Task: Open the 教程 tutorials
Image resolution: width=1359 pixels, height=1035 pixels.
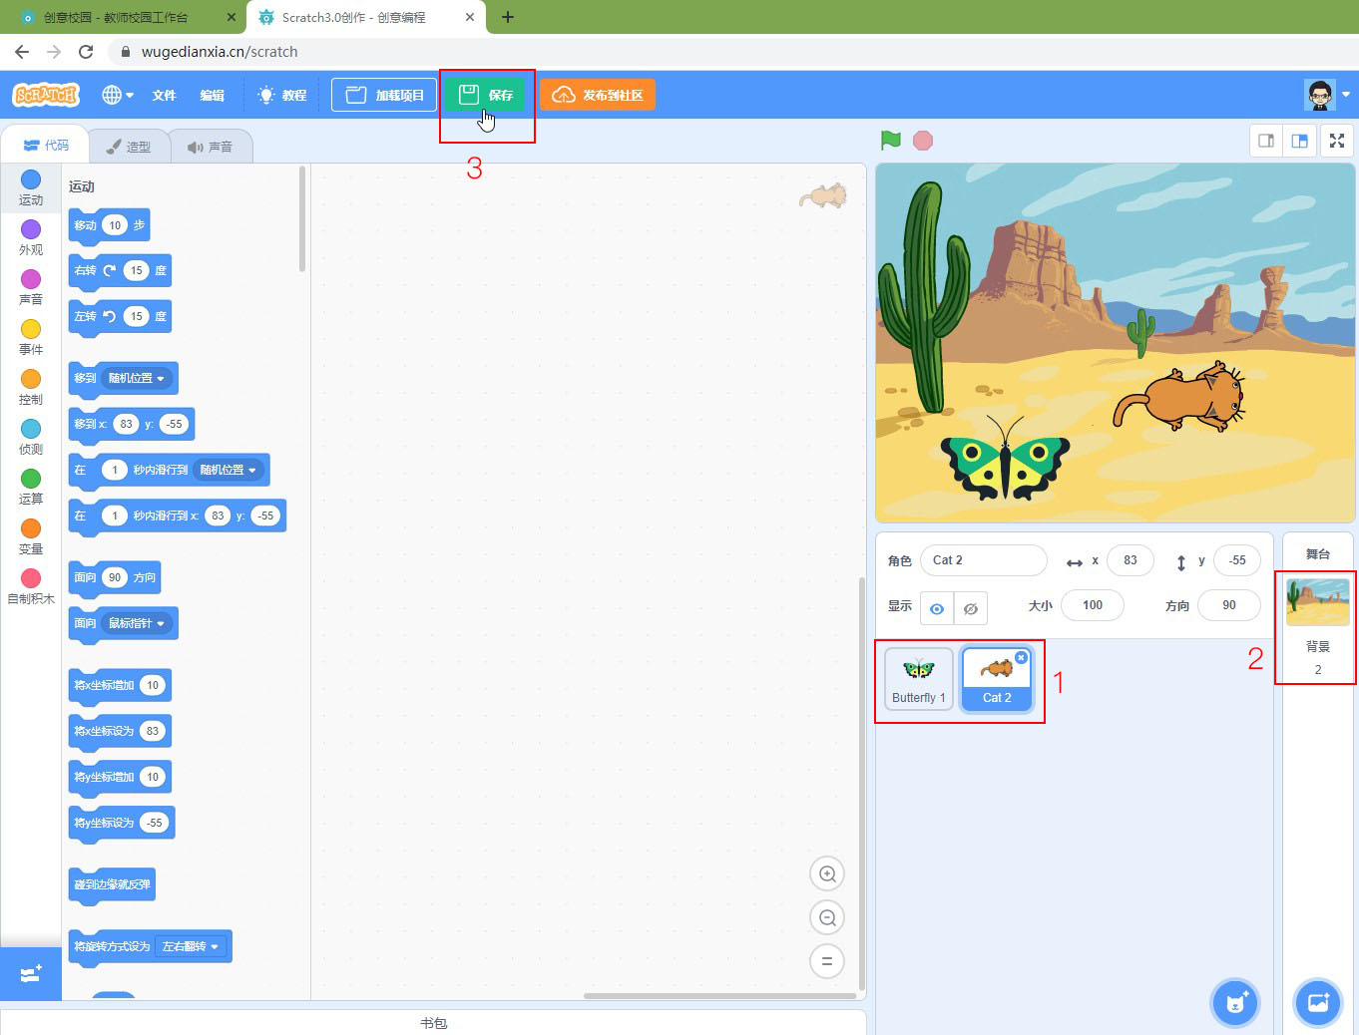Action: (x=282, y=95)
